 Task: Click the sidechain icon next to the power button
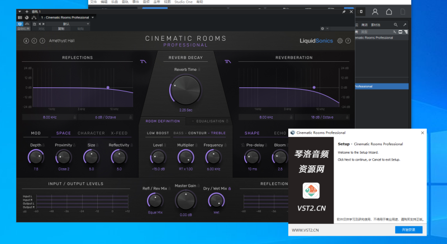[x=27, y=24]
